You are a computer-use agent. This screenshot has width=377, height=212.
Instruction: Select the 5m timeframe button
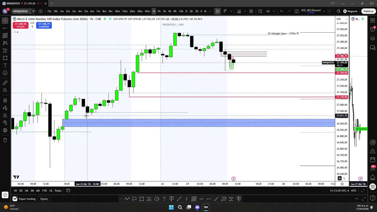coord(86,11)
